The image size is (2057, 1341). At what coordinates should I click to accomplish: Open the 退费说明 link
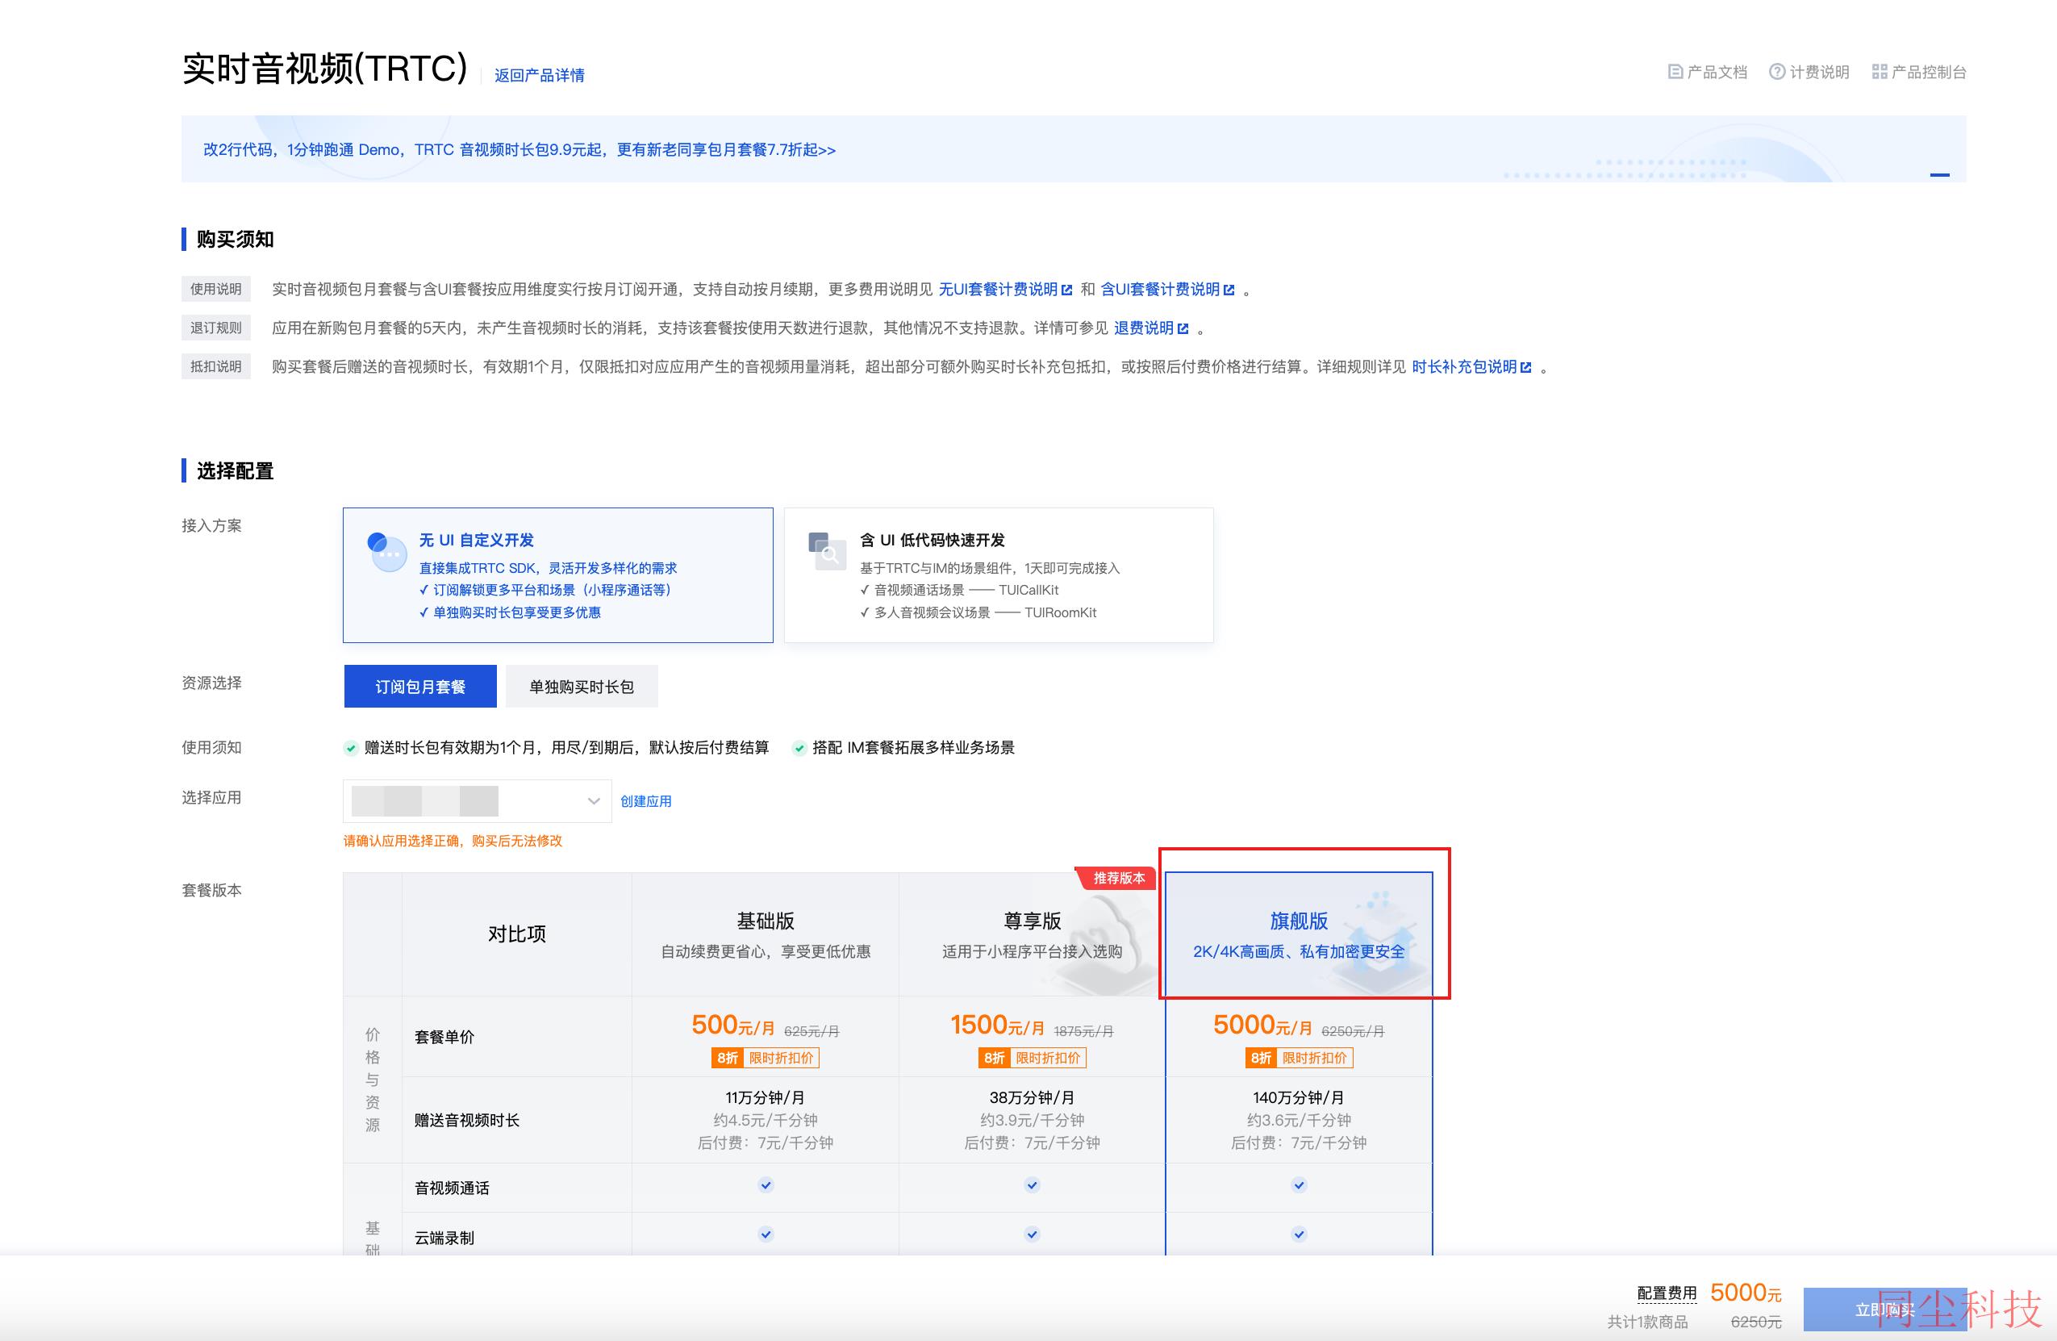1144,328
